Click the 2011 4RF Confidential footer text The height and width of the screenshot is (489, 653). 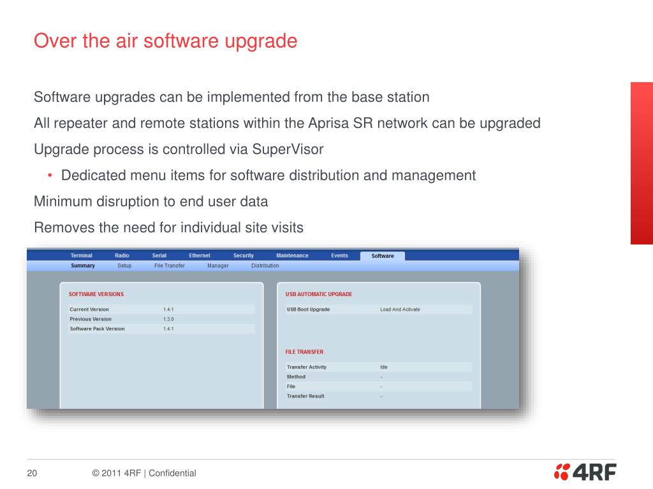[144, 473]
